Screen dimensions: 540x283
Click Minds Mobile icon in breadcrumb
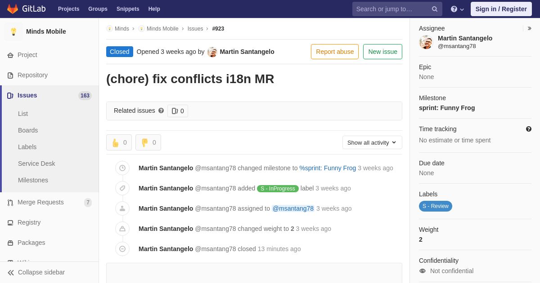141,29
